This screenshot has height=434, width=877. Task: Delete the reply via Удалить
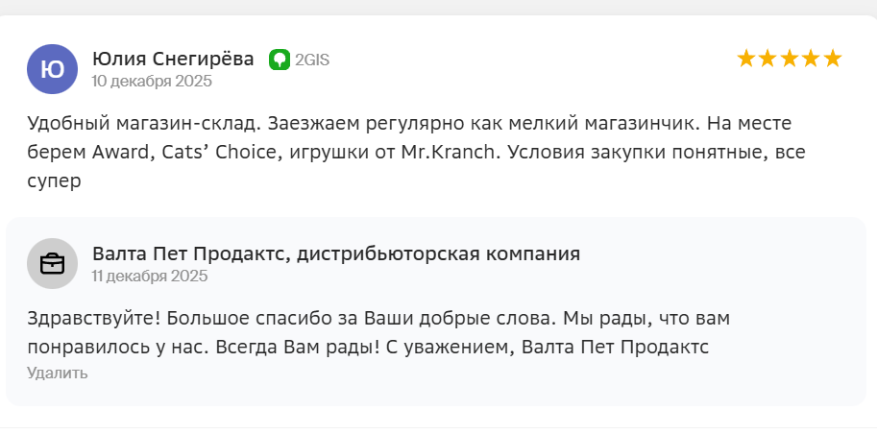pyautogui.click(x=58, y=373)
